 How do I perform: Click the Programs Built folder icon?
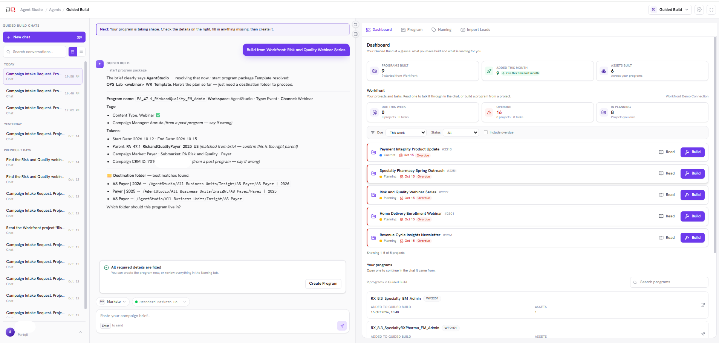375,71
